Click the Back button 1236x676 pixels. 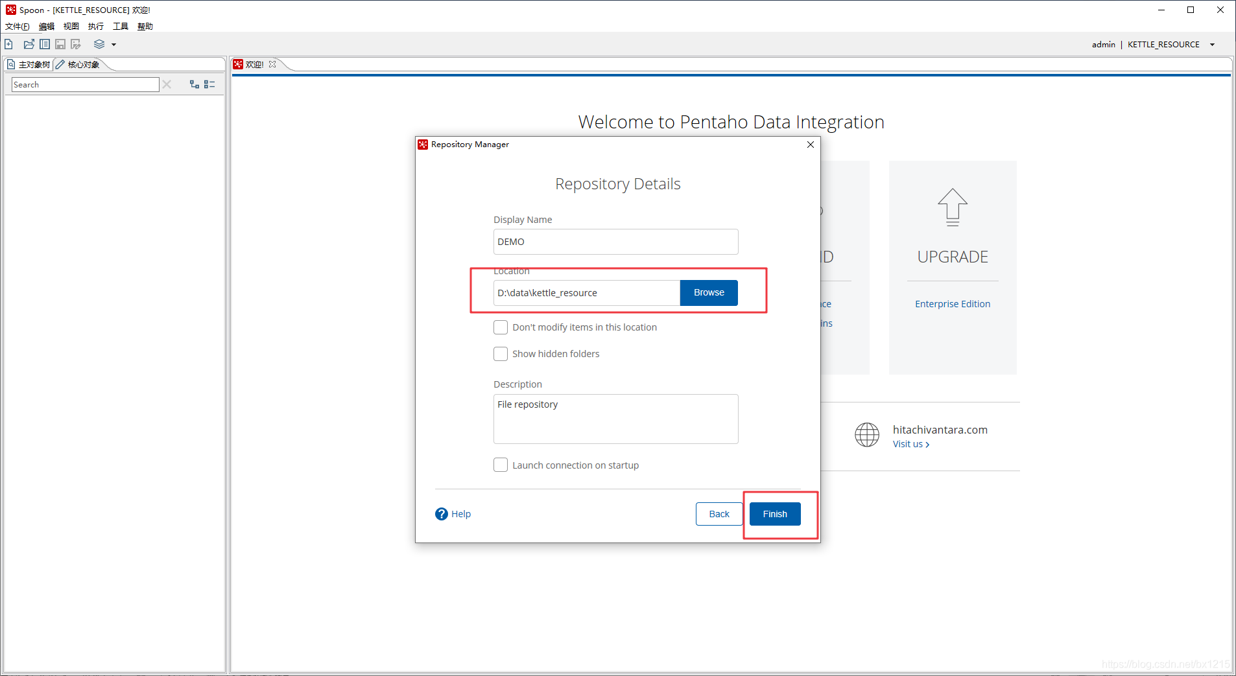719,514
